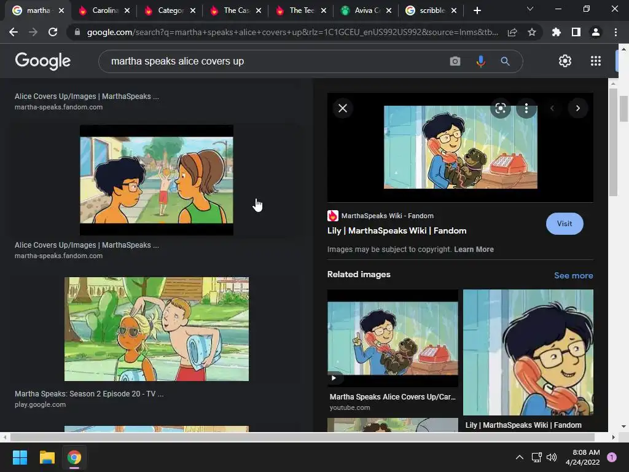Switch to the Carolina tab

(104, 10)
